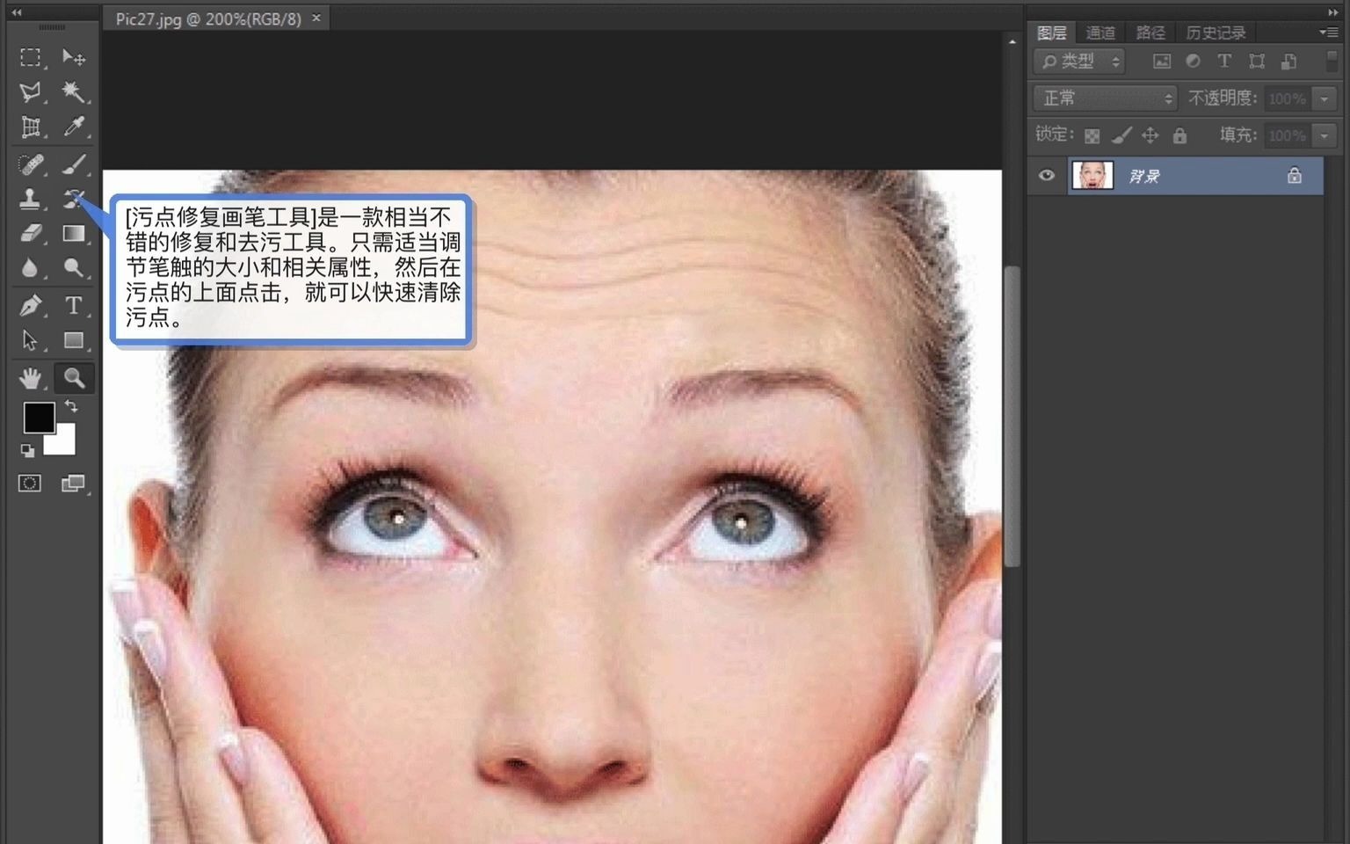Select the Eraser tool
This screenshot has height=844, width=1350.
pyautogui.click(x=32, y=233)
